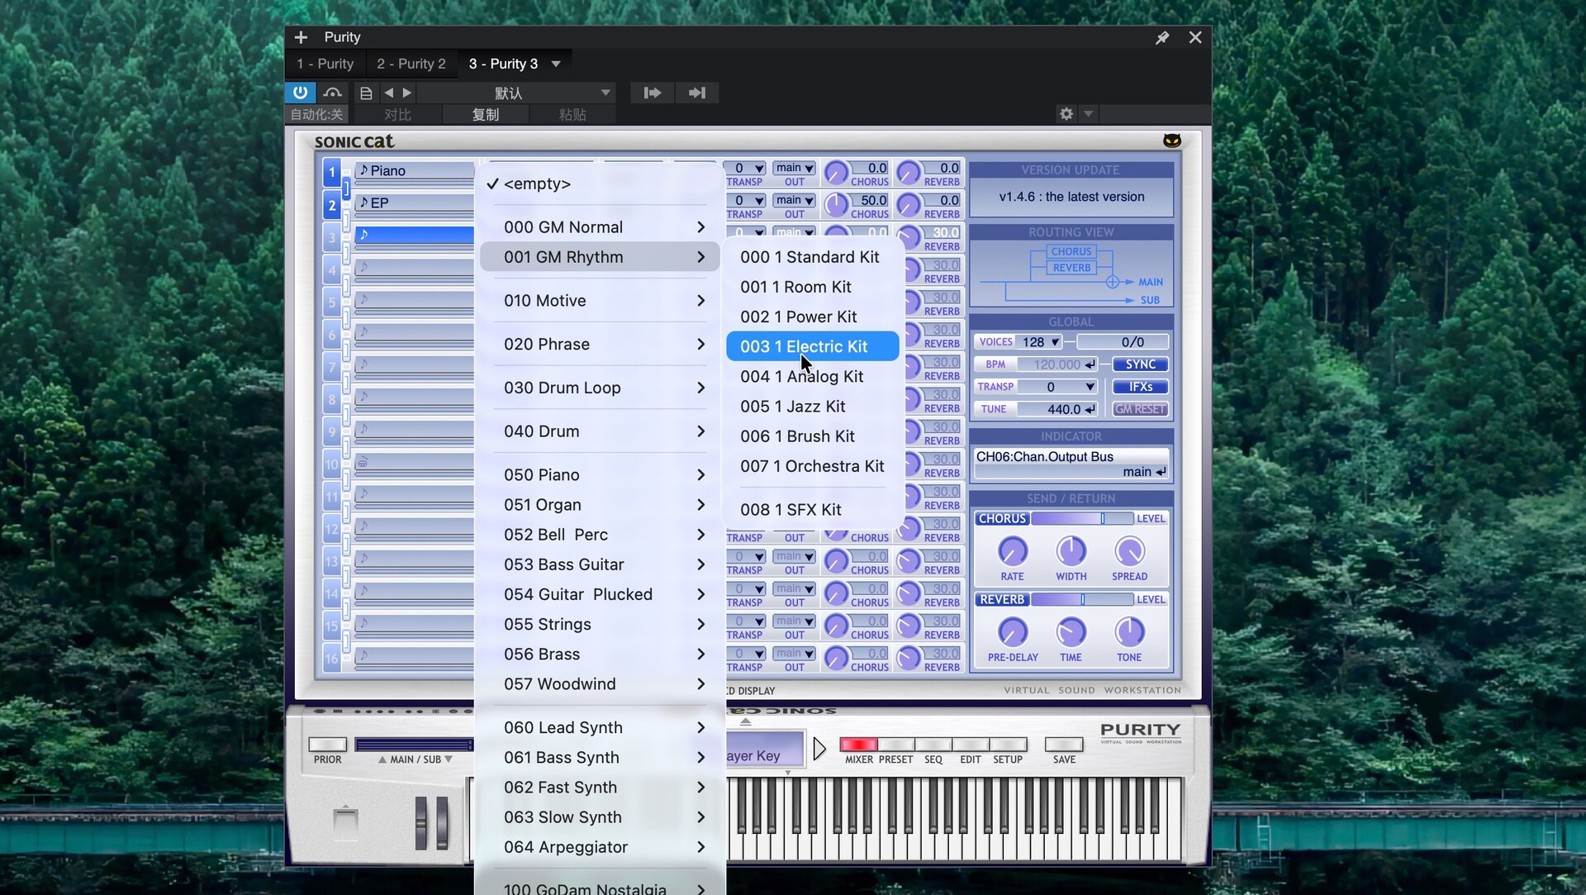Open the SEQ page button

(x=933, y=745)
